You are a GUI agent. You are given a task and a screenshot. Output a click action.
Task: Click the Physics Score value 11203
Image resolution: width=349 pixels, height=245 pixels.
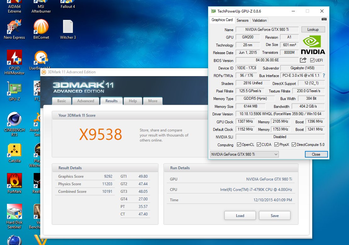[107, 184]
